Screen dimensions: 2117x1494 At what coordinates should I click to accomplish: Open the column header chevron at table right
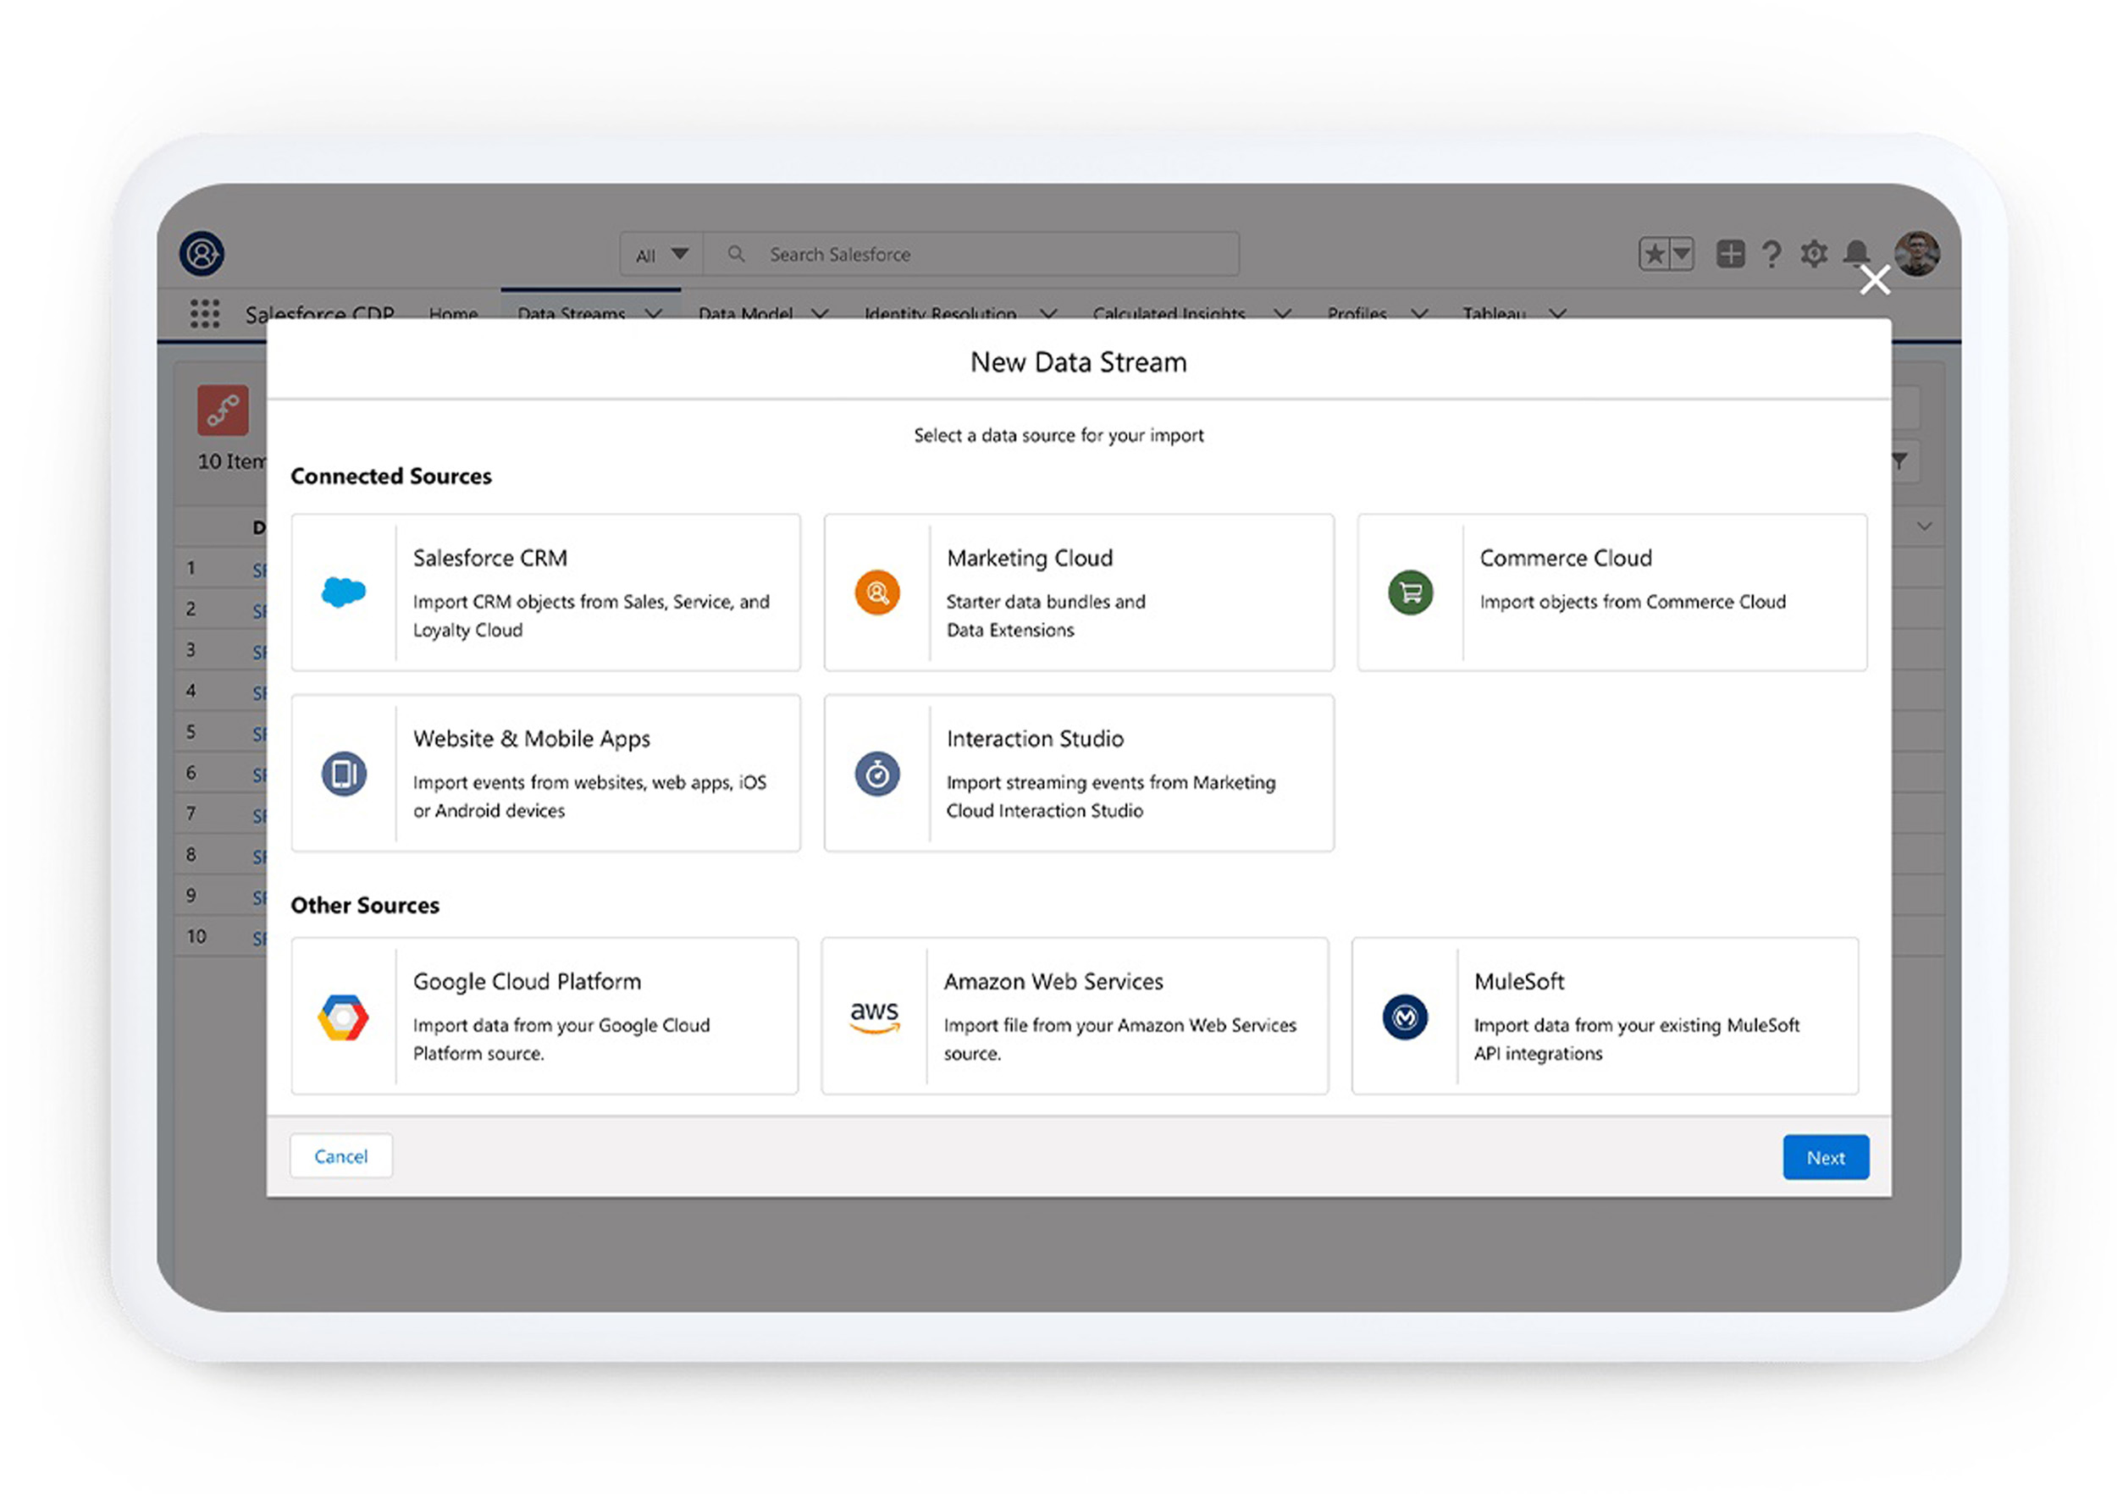[1924, 526]
